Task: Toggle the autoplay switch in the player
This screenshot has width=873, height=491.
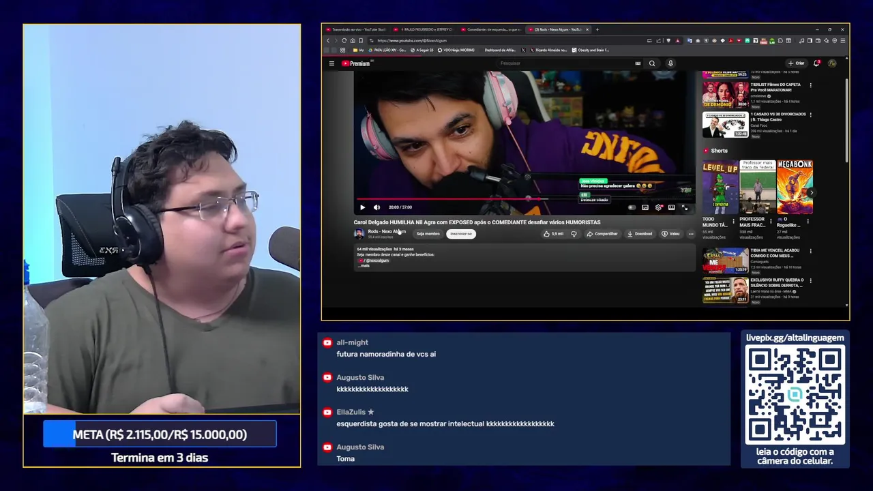Action: 632,207
